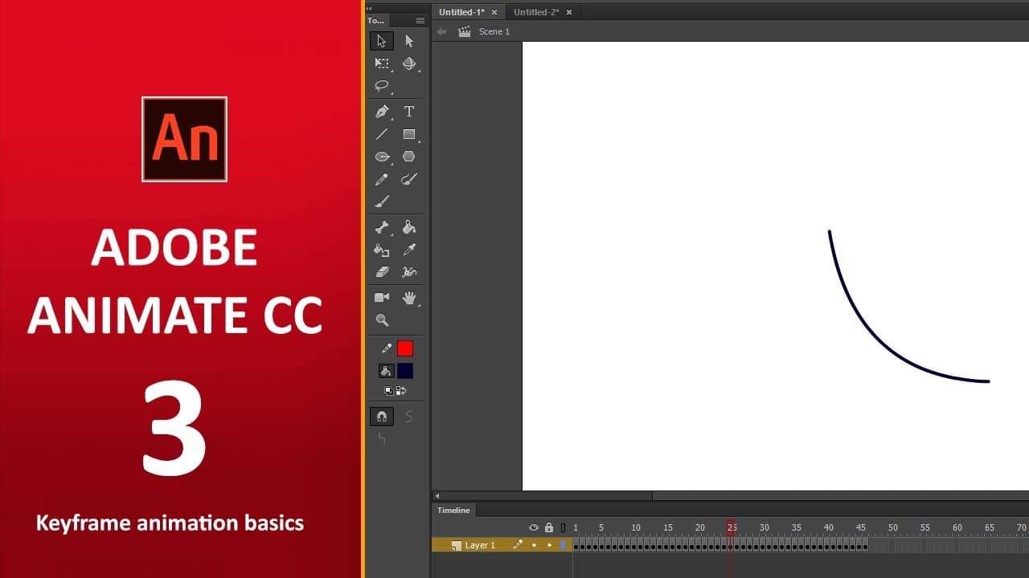Select the Paint Bucket tool
Image resolution: width=1029 pixels, height=578 pixels.
tap(409, 228)
